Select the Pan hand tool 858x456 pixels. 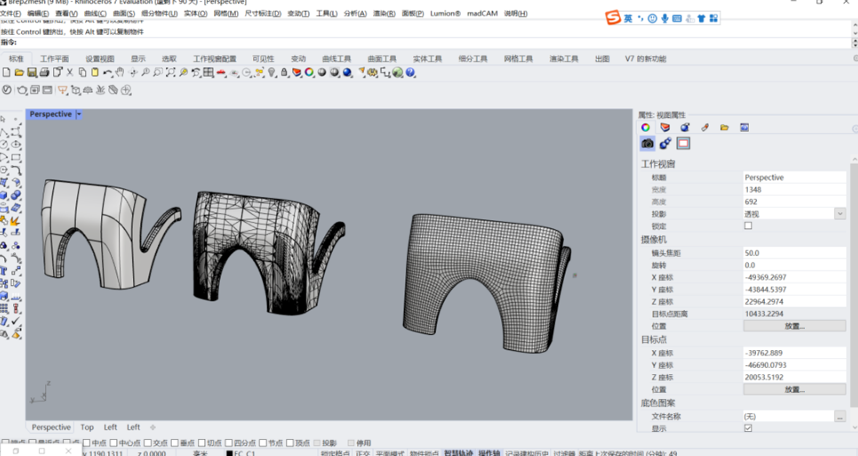119,72
